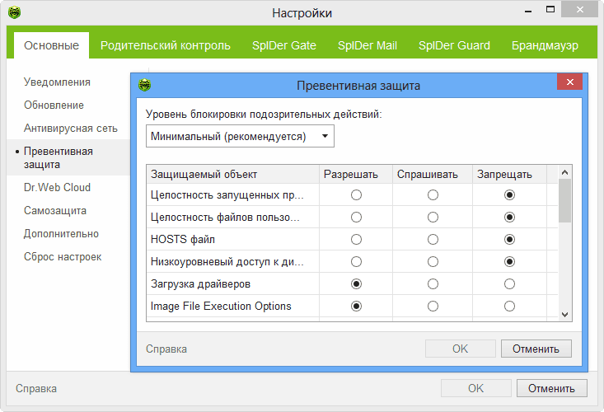
Task: Click the Dr.Web spider icon in Настройки title bar
Action: (14, 13)
